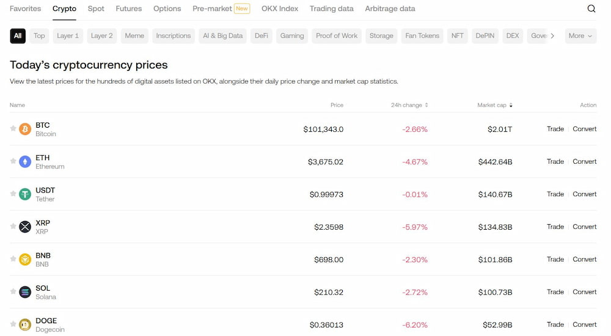Click Trade for BNB
The height and width of the screenshot is (336, 611).
point(555,259)
